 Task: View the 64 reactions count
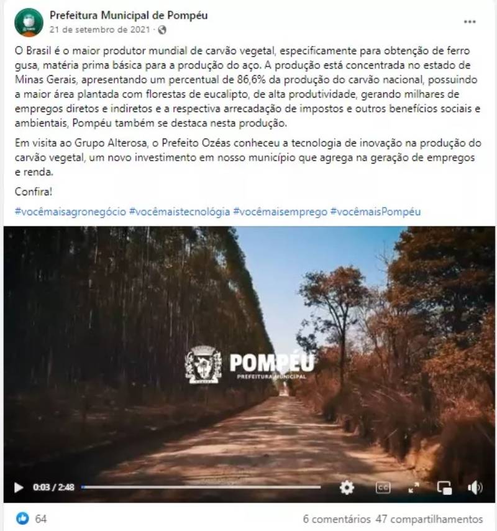41,519
